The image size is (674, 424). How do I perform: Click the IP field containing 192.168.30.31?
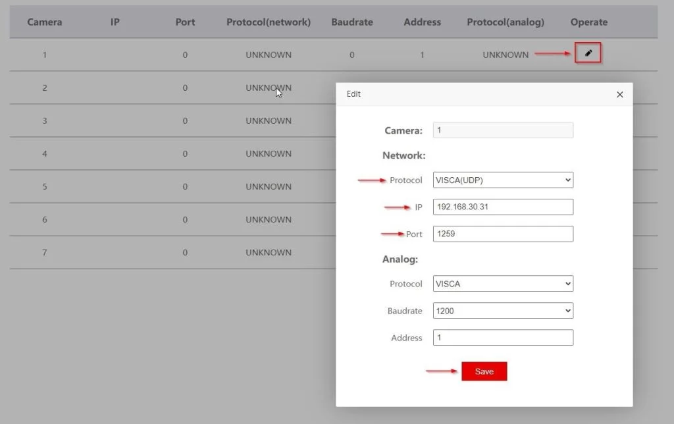pos(503,207)
